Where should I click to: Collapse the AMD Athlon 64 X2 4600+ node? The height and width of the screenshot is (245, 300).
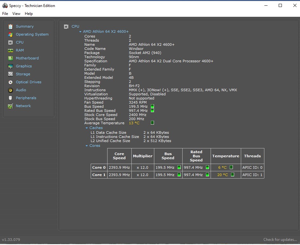coord(80,32)
